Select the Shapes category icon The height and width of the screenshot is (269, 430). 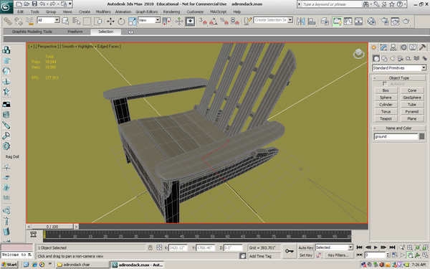[384, 58]
